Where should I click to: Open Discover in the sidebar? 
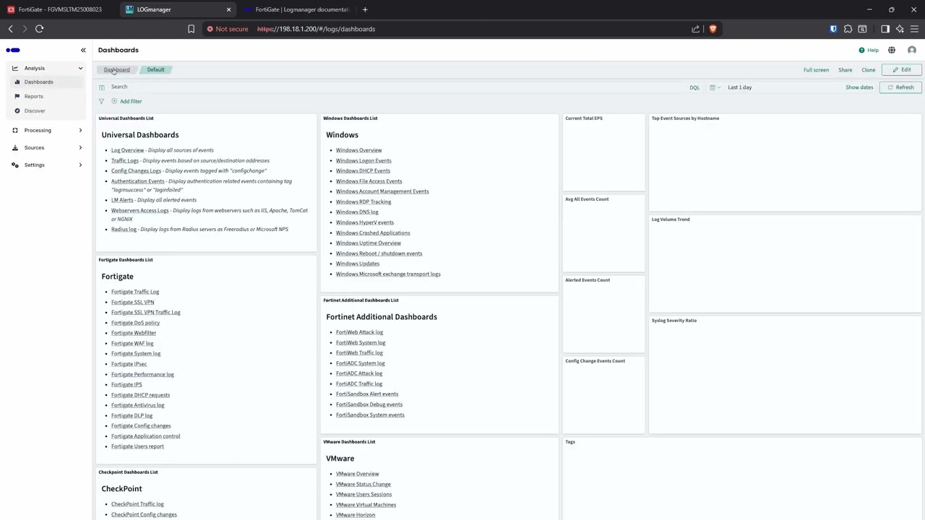click(x=34, y=110)
